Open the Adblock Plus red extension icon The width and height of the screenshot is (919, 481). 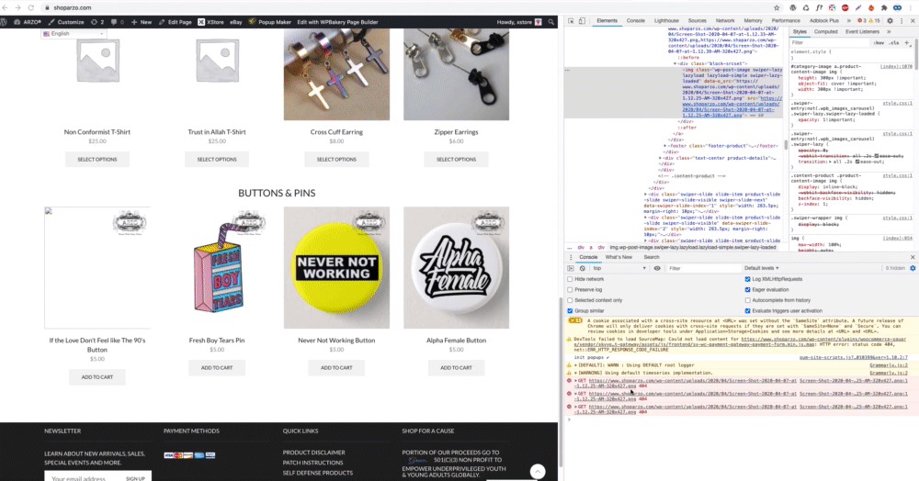click(x=845, y=7)
